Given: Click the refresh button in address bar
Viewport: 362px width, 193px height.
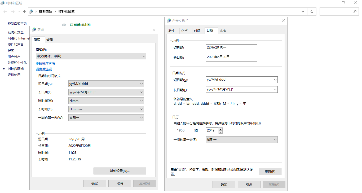Looking at the screenshot, I should coord(312,12).
